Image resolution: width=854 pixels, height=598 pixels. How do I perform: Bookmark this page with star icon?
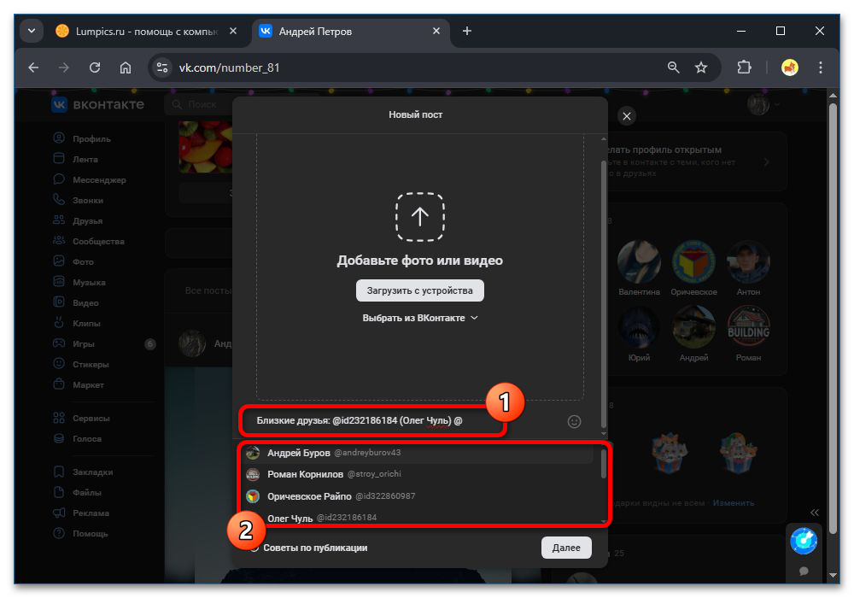coord(701,67)
